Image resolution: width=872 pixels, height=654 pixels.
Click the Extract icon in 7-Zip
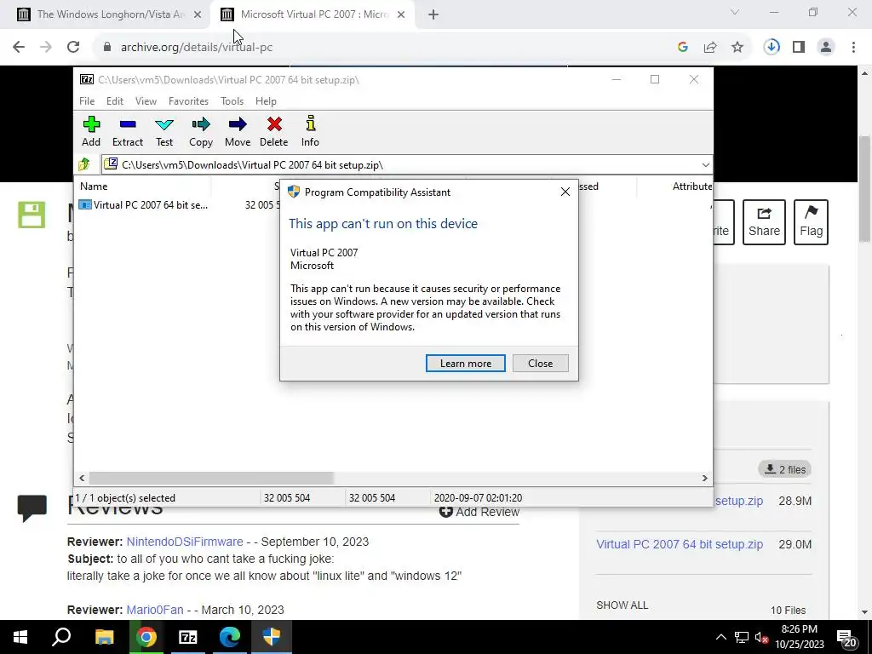[128, 131]
